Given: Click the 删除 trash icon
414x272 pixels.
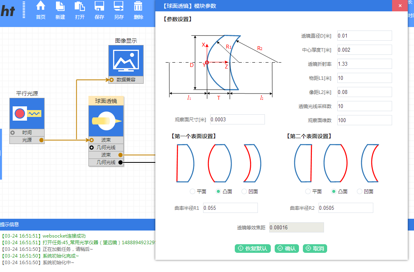Looking at the screenshot, I should coord(138,6).
